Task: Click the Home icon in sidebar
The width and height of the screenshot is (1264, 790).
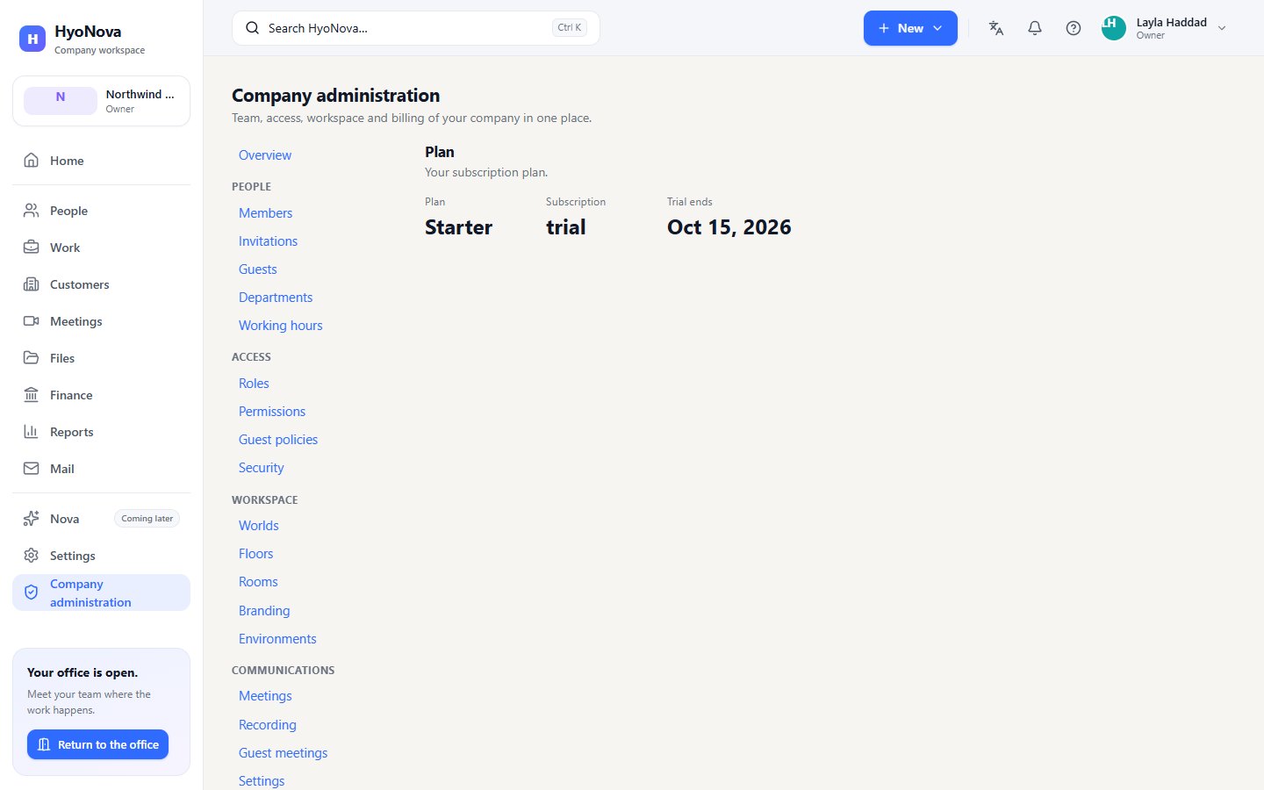Action: pos(32,161)
